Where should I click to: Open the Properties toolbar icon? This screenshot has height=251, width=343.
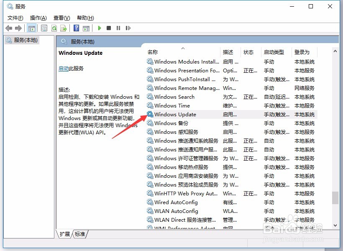tap(44, 28)
